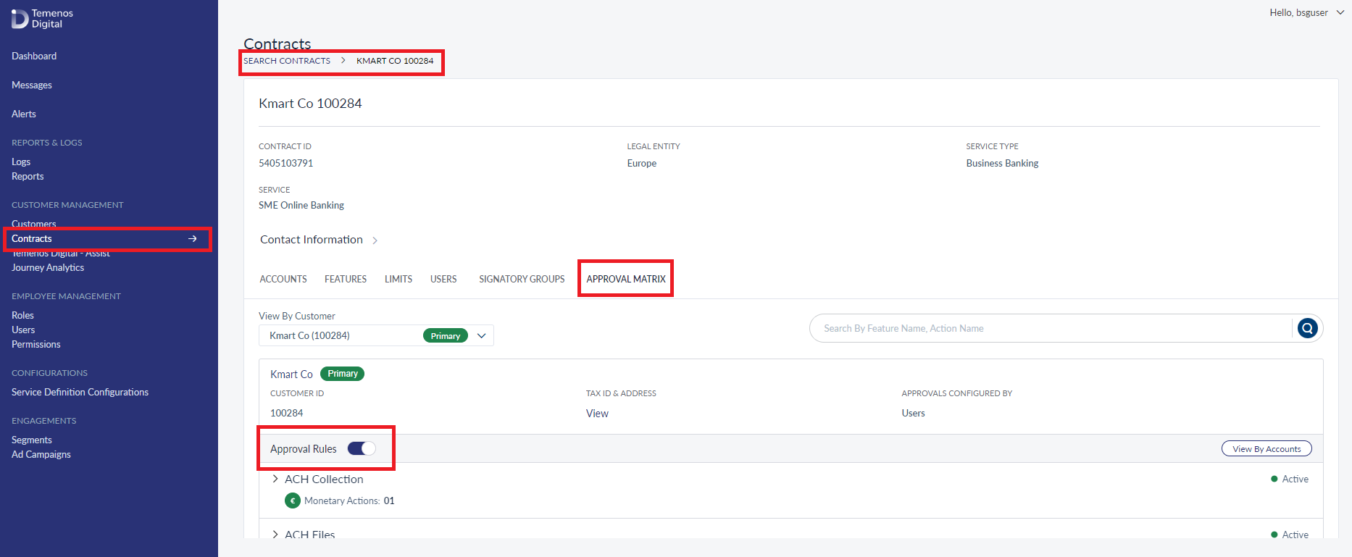Expand the ACH Collection row
The width and height of the screenshot is (1352, 557).
pos(275,479)
